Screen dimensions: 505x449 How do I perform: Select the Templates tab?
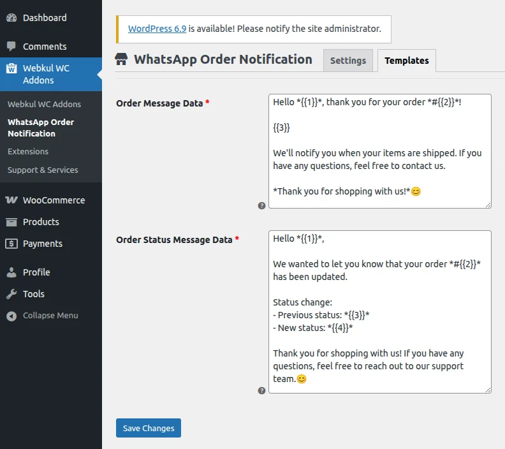pyautogui.click(x=406, y=61)
